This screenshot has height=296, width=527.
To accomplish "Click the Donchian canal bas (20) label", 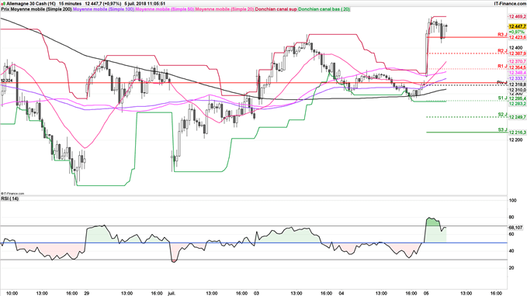I will [x=324, y=9].
